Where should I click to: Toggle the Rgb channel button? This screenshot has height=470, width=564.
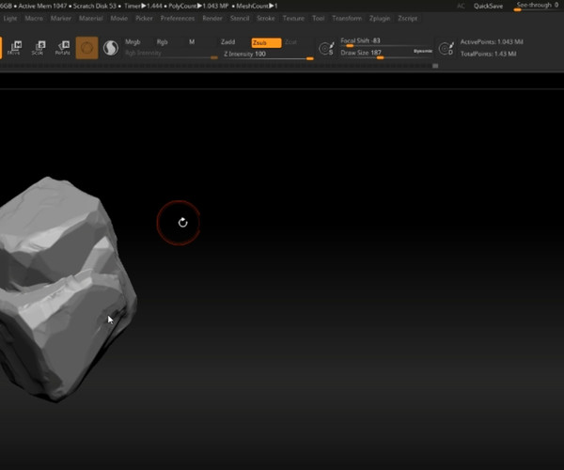163,42
